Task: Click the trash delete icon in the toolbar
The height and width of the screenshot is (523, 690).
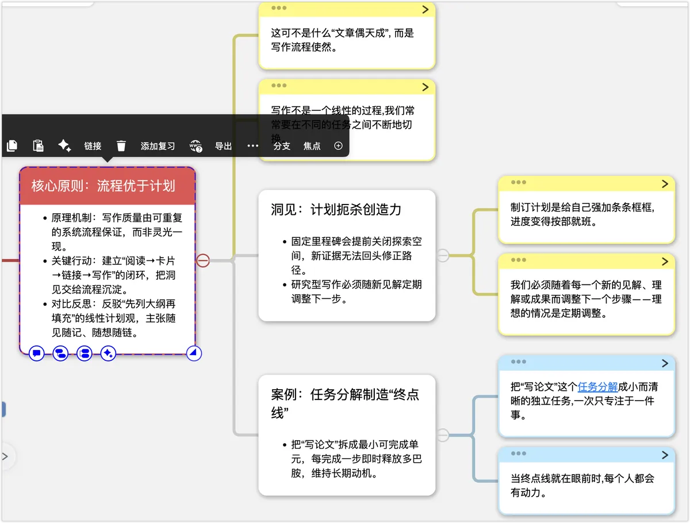Action: tap(121, 146)
